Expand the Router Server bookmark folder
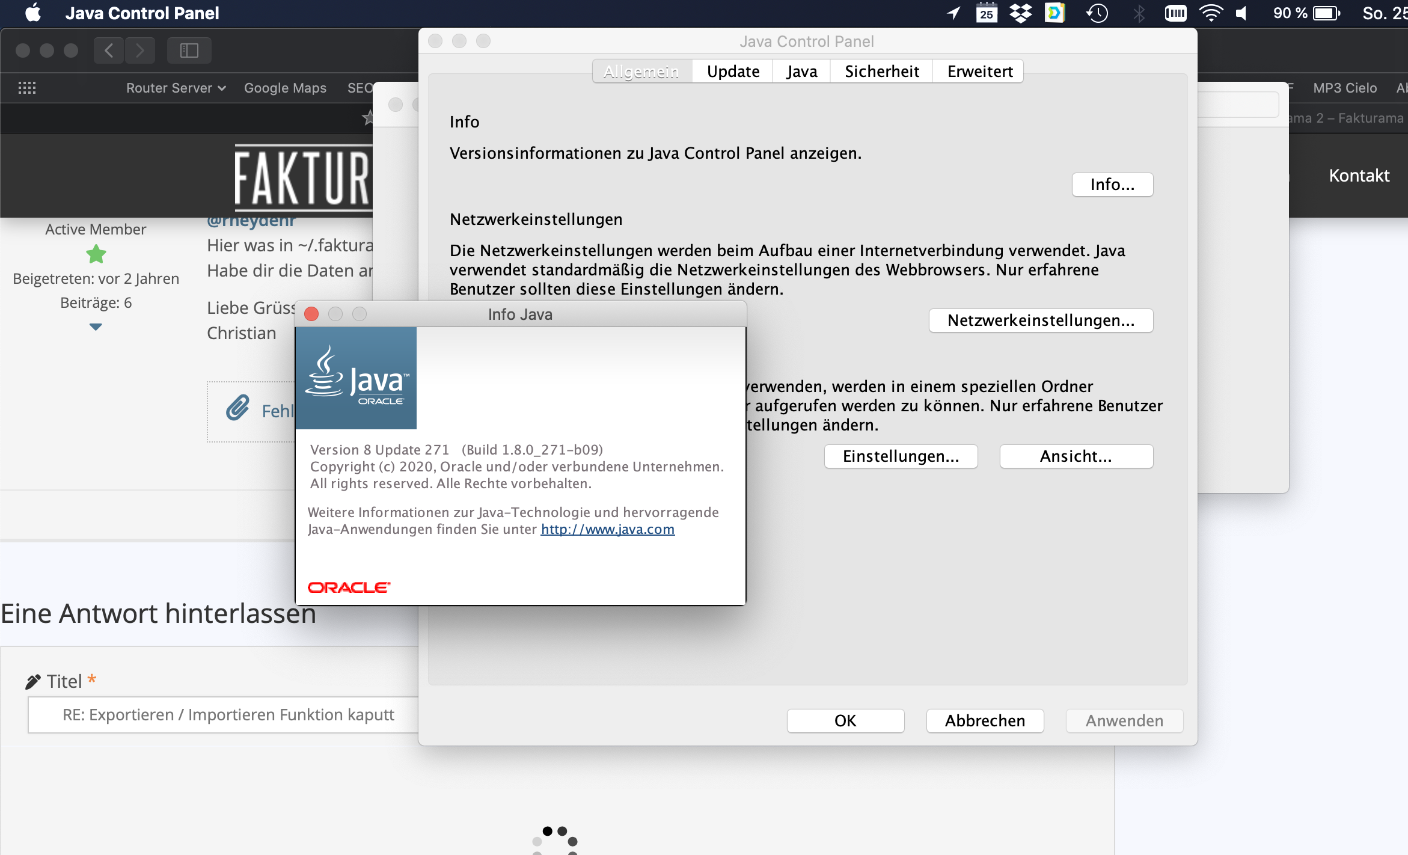 tap(176, 88)
